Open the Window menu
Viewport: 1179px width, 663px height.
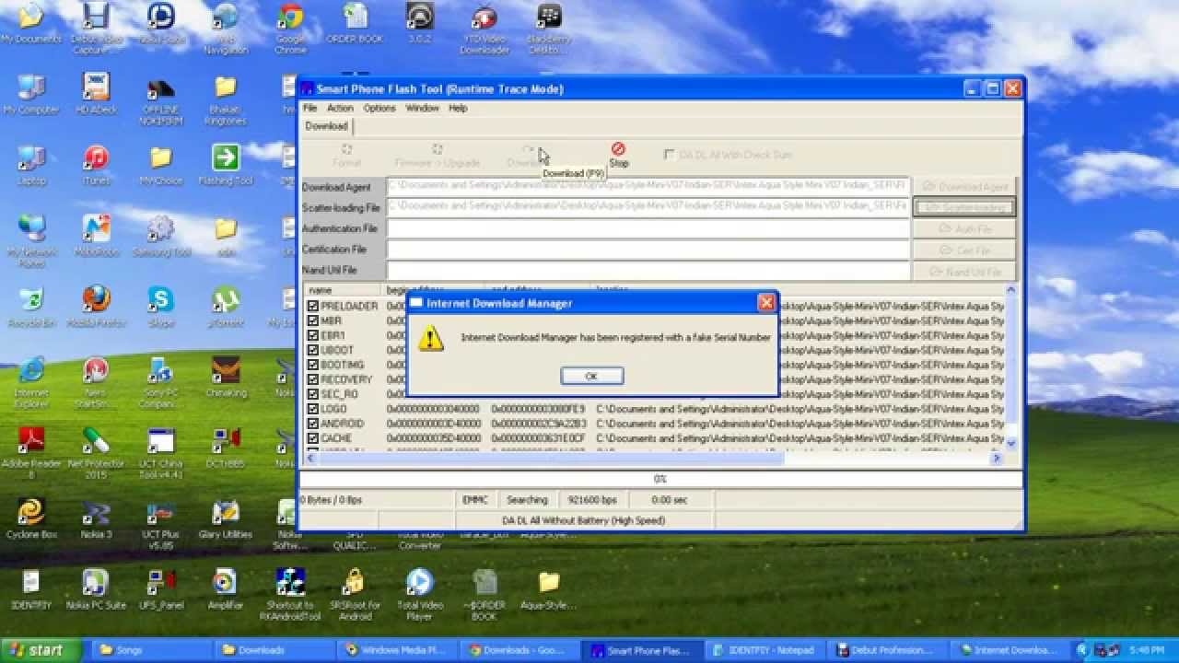(x=422, y=108)
